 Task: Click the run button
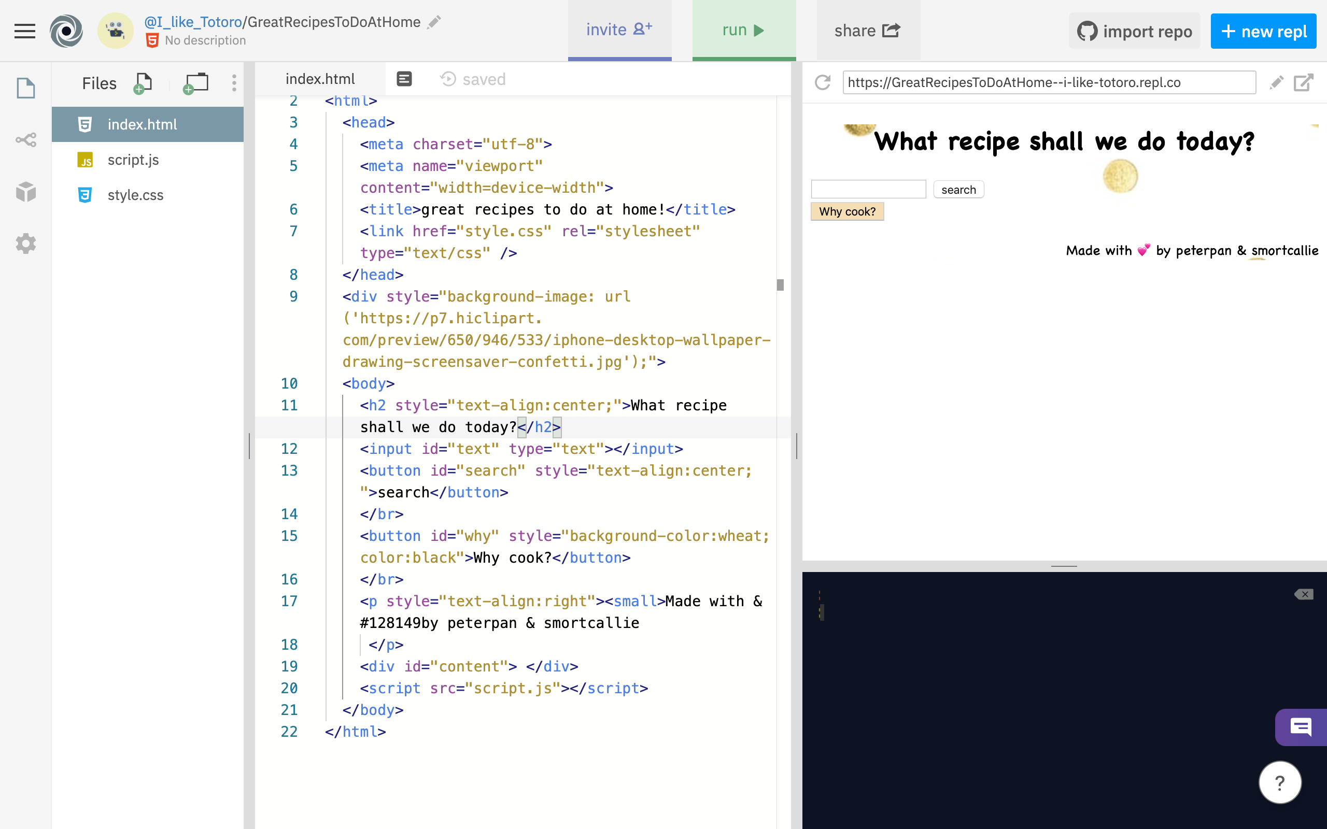(743, 30)
